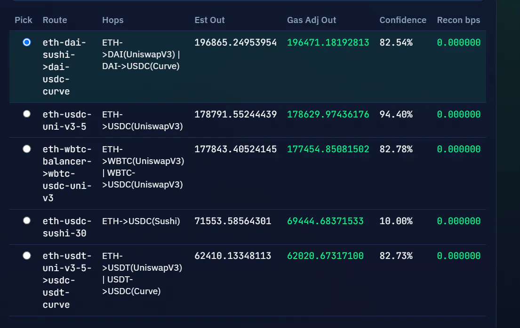
Task: Click confidence value 94.40%
Action: [396, 114]
